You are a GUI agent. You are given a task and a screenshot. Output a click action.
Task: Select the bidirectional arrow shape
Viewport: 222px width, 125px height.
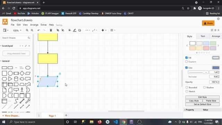click(x=22, y=101)
